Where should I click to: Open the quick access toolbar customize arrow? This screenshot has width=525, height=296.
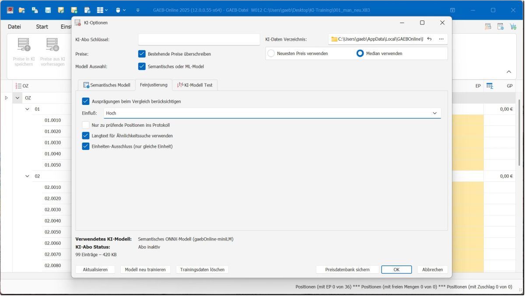pyautogui.click(x=138, y=10)
